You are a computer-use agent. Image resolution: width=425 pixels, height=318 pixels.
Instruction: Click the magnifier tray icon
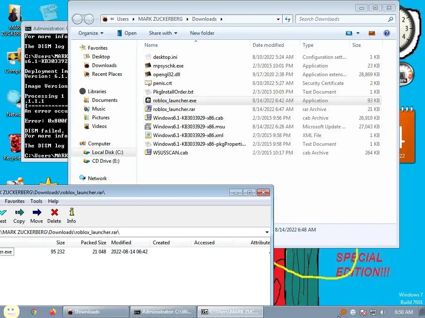343,312
